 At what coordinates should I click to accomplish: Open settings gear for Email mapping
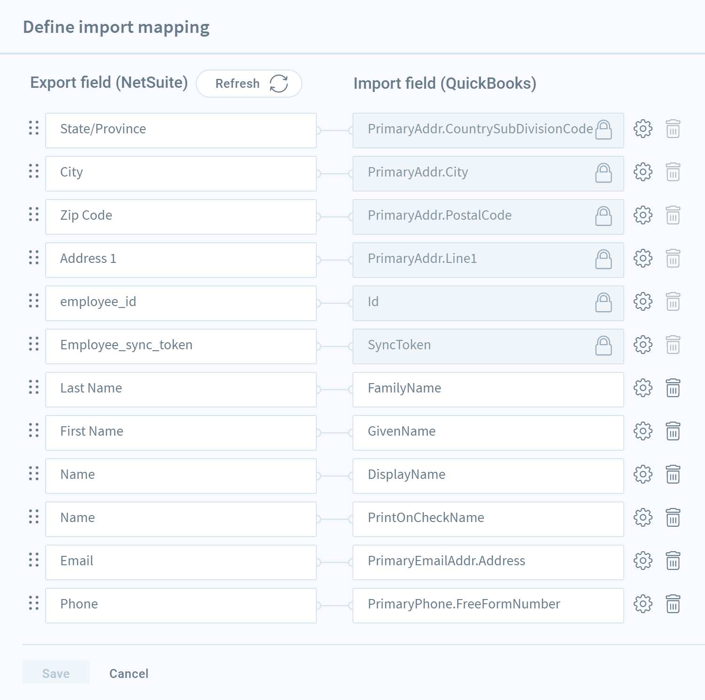643,561
